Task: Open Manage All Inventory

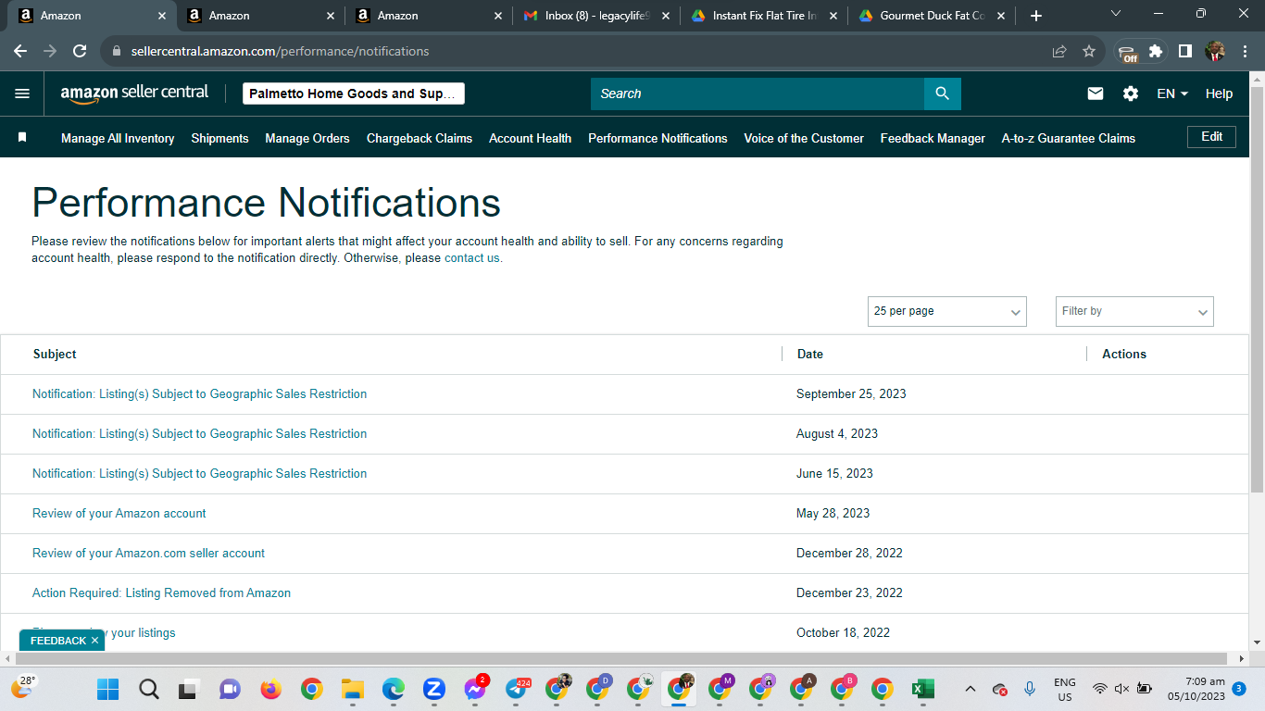Action: (x=118, y=138)
